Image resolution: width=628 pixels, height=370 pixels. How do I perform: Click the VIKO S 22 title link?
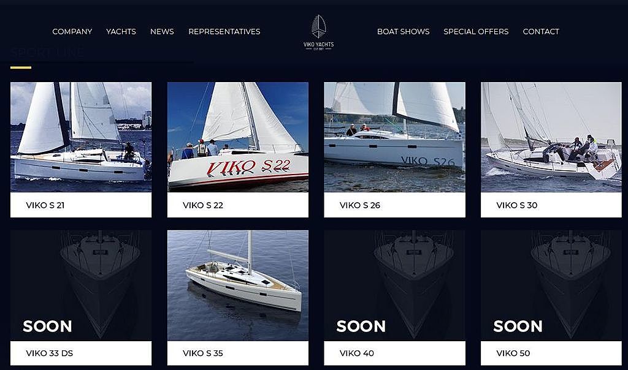202,205
